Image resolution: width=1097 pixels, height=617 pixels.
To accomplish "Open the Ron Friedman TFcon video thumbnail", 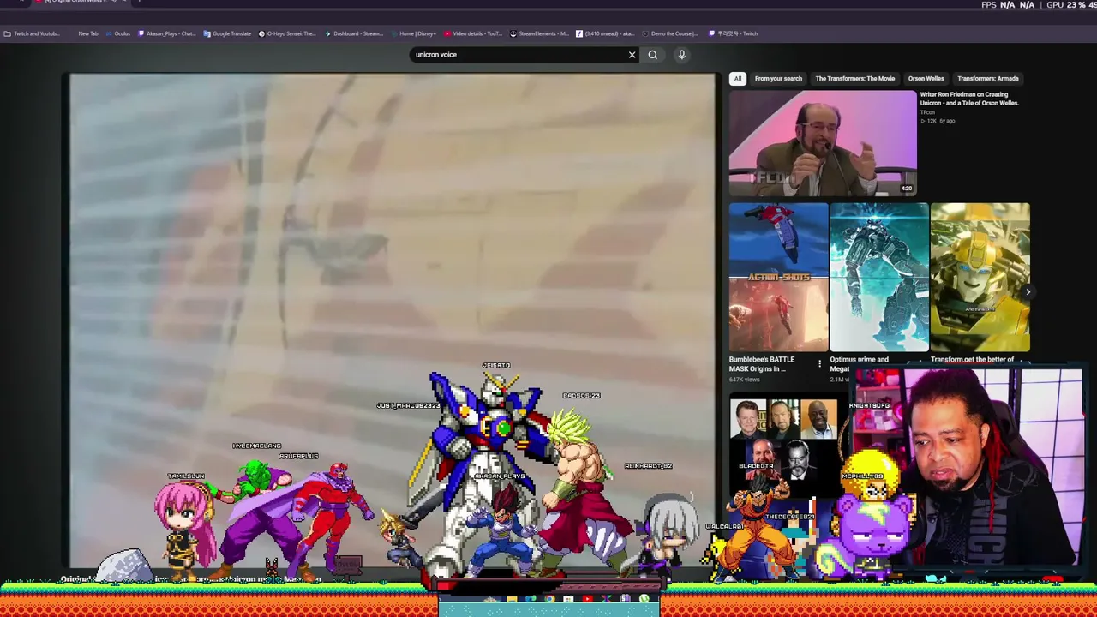I will (x=823, y=143).
